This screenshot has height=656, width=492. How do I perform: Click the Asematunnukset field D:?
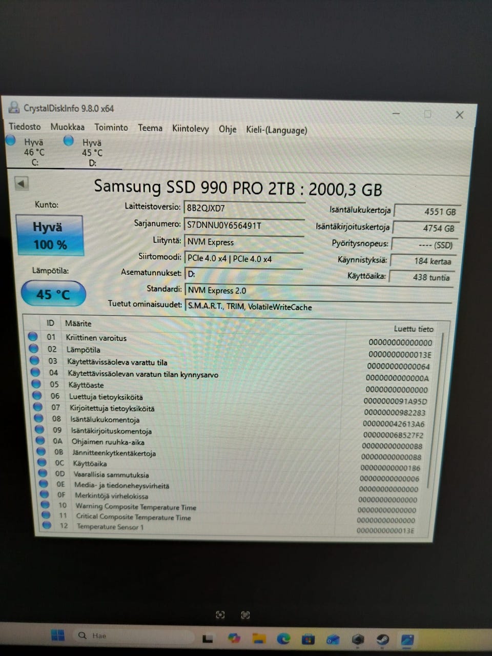tap(243, 274)
